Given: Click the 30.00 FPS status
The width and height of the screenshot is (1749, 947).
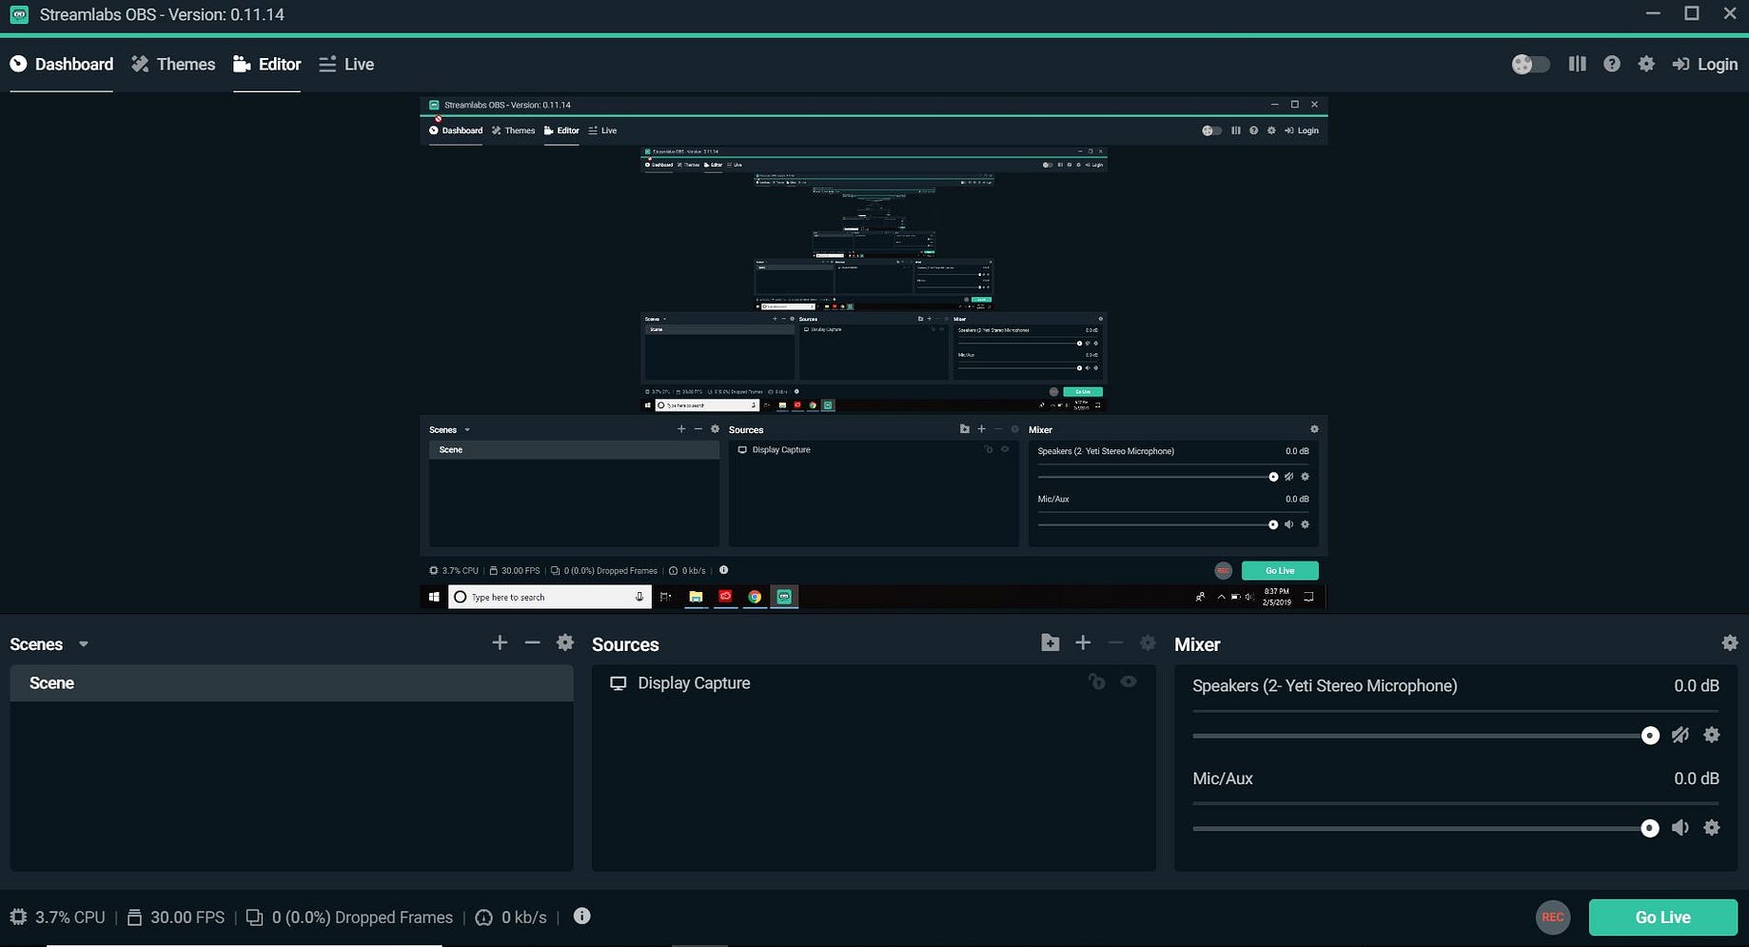Looking at the screenshot, I should click(176, 917).
